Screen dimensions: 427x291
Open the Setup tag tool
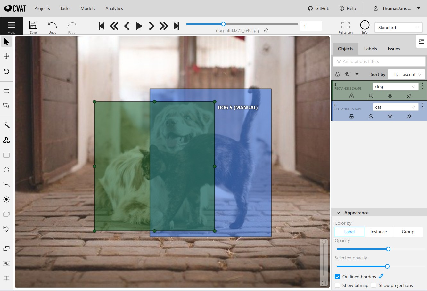point(6,229)
